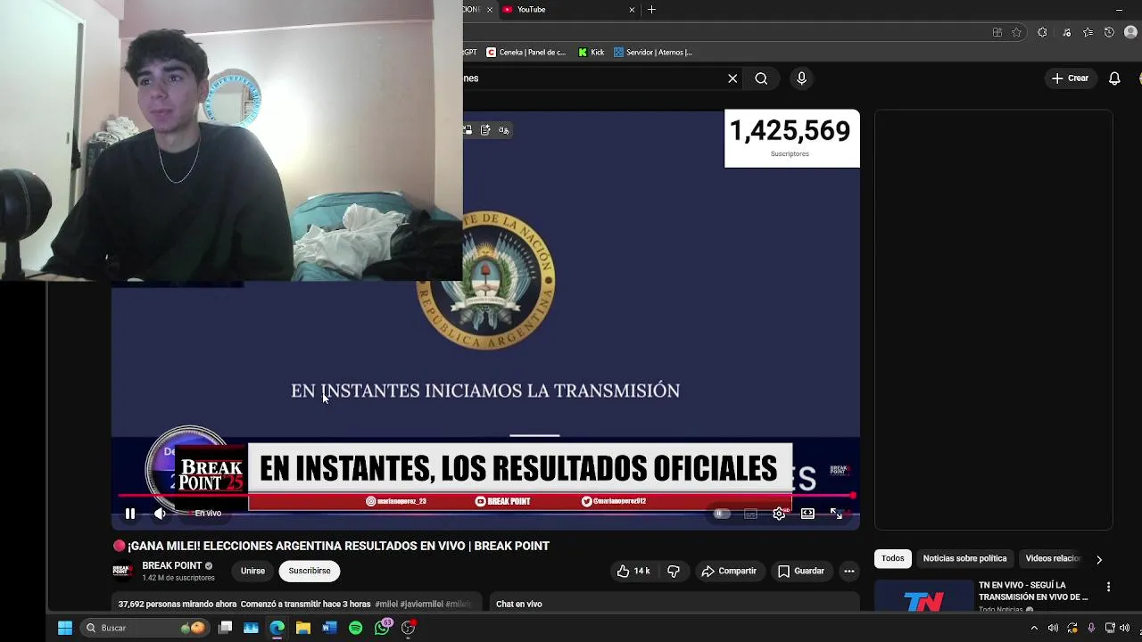Viewport: 1142px width, 642px height.
Task: Open the BREAK POINT channel avatar
Action: (x=123, y=571)
